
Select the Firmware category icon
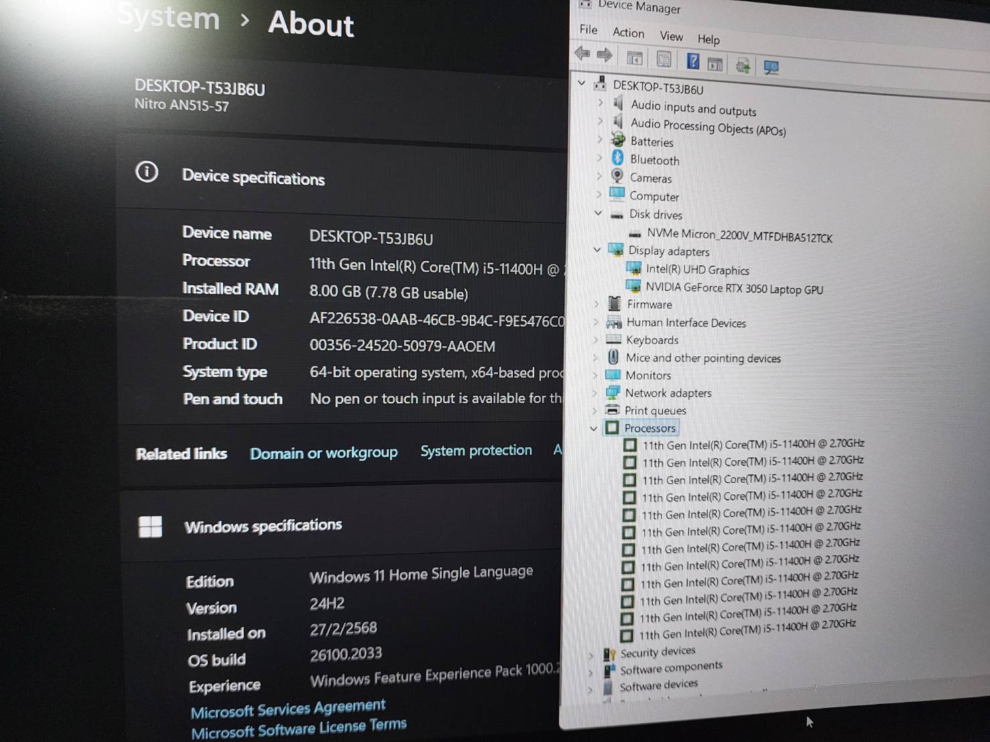(x=614, y=303)
